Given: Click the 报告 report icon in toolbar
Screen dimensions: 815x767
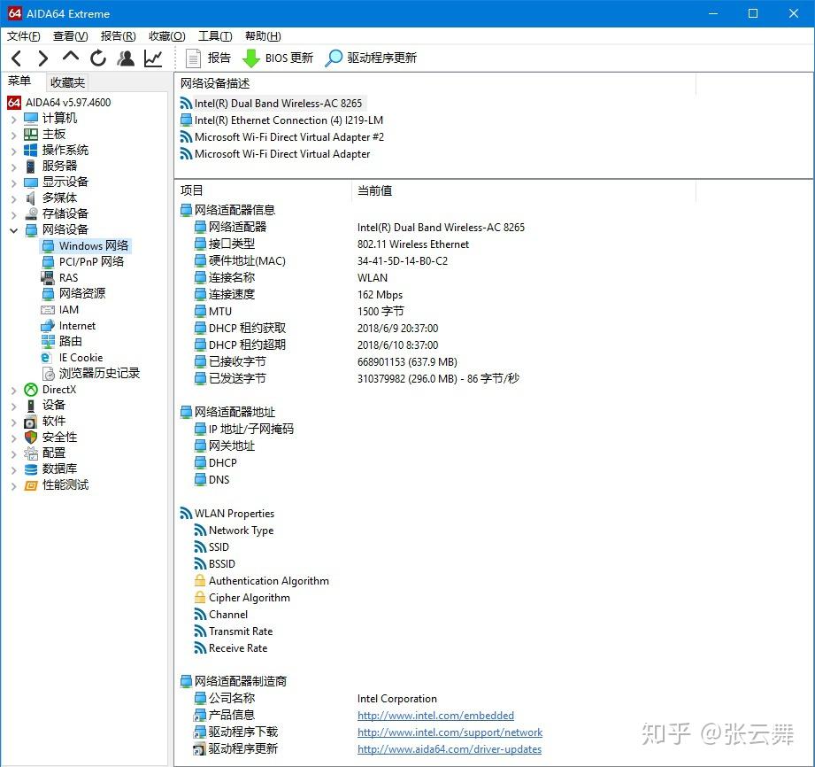Looking at the screenshot, I should point(193,58).
